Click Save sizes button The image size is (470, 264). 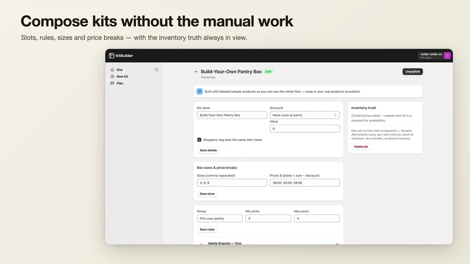207,194
